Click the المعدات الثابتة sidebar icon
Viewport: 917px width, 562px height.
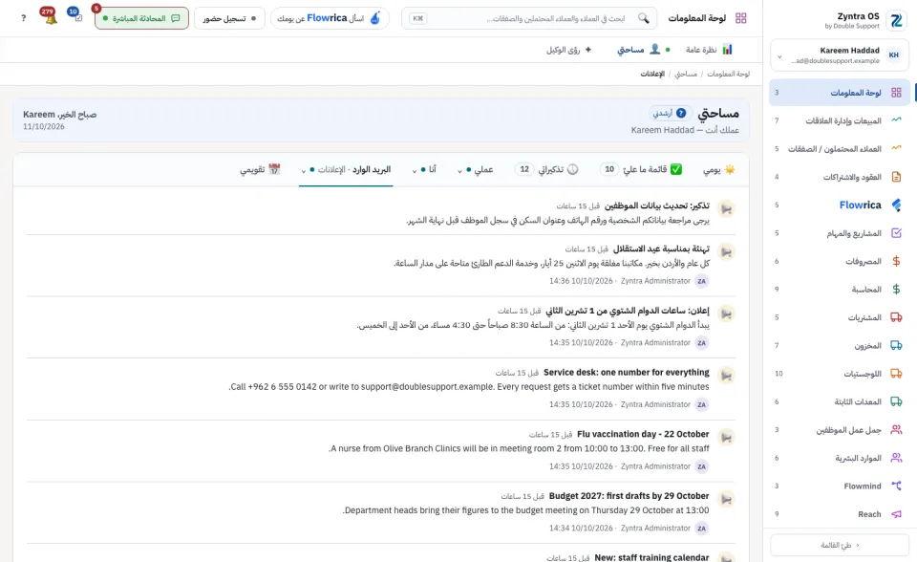(896, 401)
